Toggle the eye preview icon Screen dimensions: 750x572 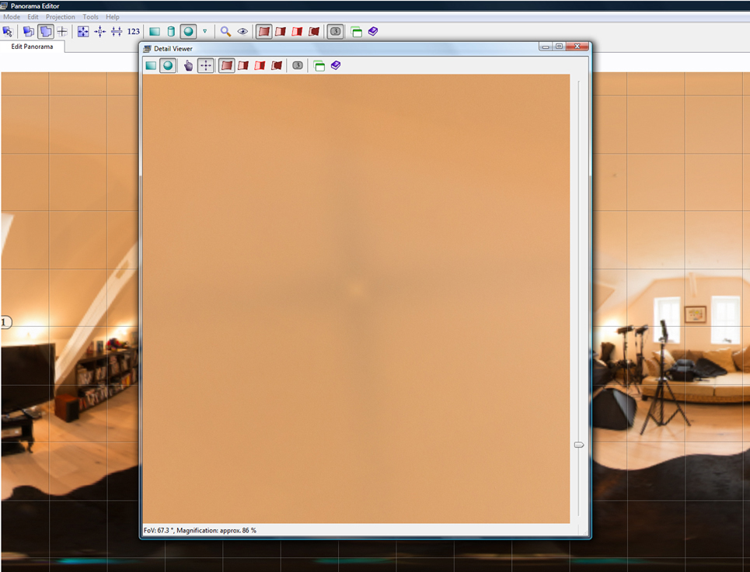coord(242,32)
